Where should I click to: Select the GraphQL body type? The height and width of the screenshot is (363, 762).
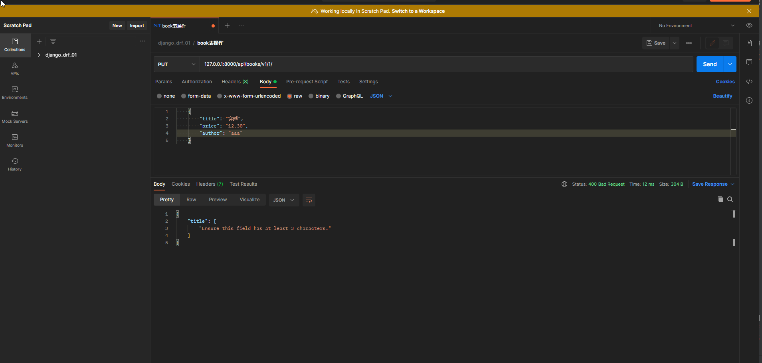point(349,96)
